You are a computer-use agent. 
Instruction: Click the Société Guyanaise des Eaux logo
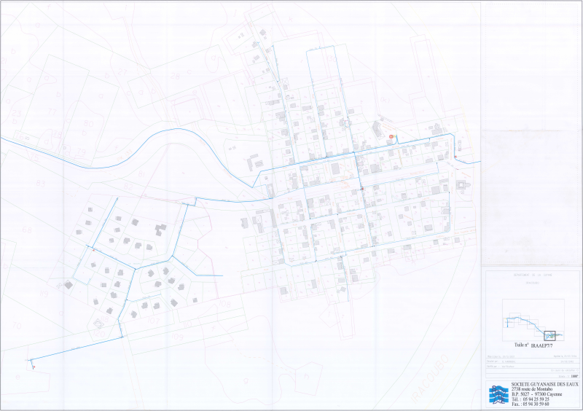pyautogui.click(x=499, y=394)
